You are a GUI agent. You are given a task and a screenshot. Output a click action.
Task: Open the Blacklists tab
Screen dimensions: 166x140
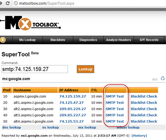[58, 40]
